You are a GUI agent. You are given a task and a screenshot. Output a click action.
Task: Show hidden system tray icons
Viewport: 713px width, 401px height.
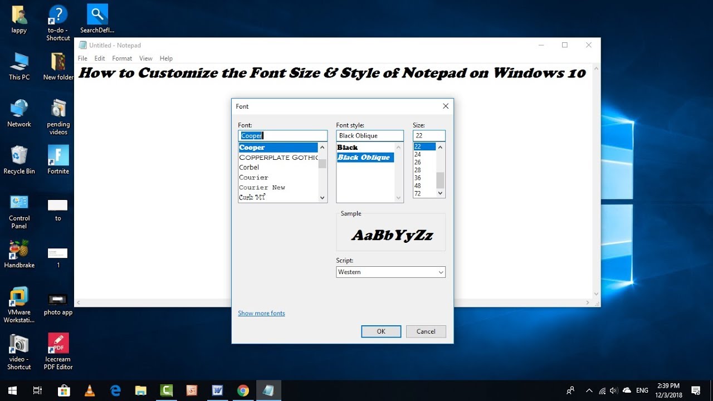click(x=589, y=390)
